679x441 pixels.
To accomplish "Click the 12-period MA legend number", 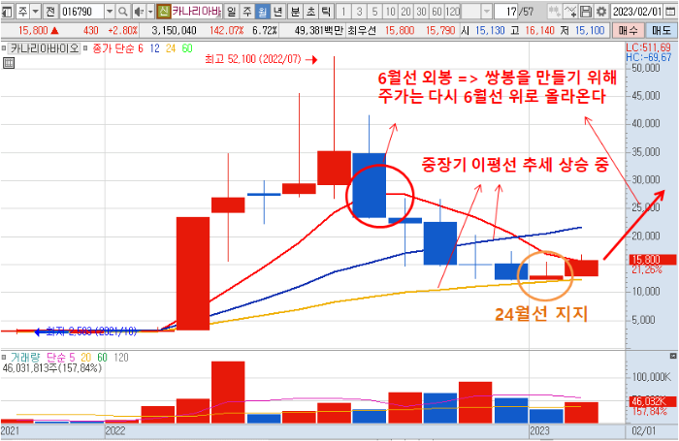I will (154, 48).
